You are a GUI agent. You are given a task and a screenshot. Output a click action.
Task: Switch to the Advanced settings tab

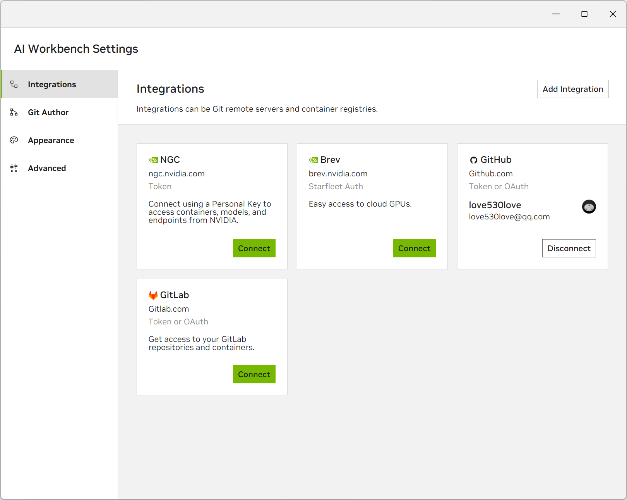click(60, 168)
